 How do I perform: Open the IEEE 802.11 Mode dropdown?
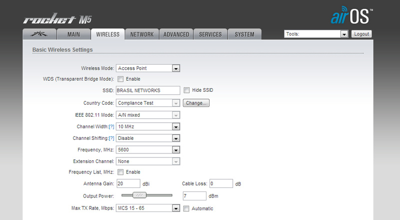[x=148, y=115]
